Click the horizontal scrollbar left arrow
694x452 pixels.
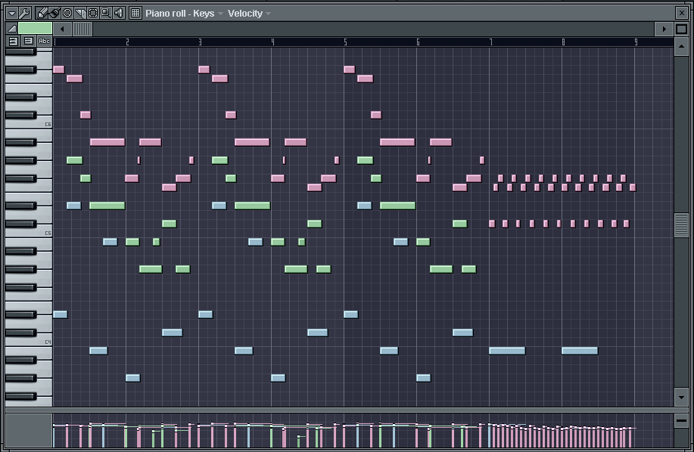click(x=61, y=29)
